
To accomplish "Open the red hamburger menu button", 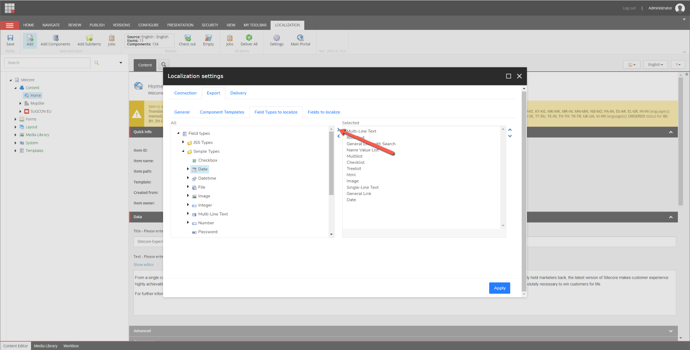I will point(10,25).
